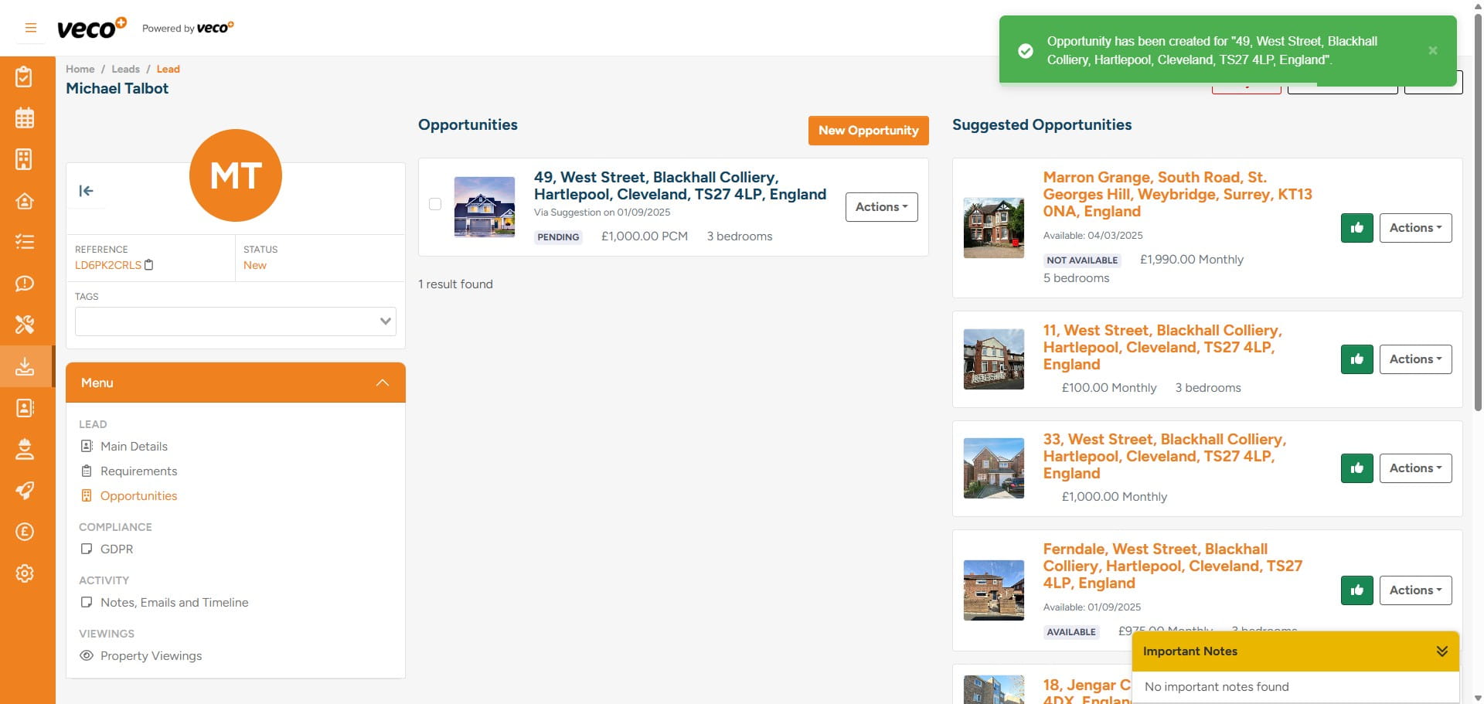Screen dimensions: 1484x704
Task: Click the New Opportunity button
Action: click(x=868, y=130)
